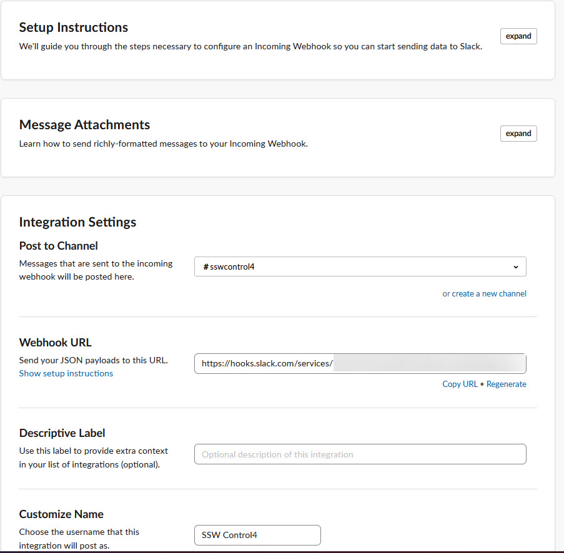Copy the webhook URL via Copy URL
Viewport: 564px width, 553px height.
point(460,384)
